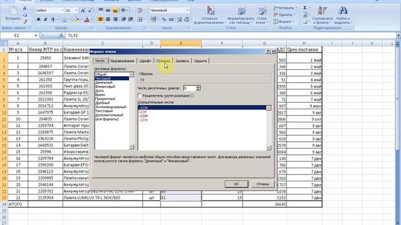The image size is (401, 225).
Task: Switch to Шрифт tab in dialog
Action: point(145,61)
